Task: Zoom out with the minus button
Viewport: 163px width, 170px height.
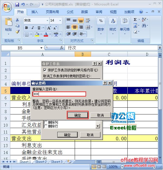Action: 122,166
